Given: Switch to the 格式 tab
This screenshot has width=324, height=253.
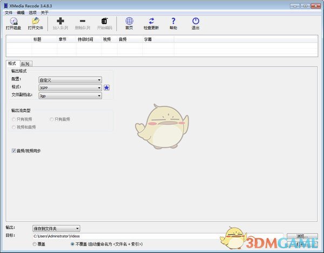Looking at the screenshot, I should [12, 63].
